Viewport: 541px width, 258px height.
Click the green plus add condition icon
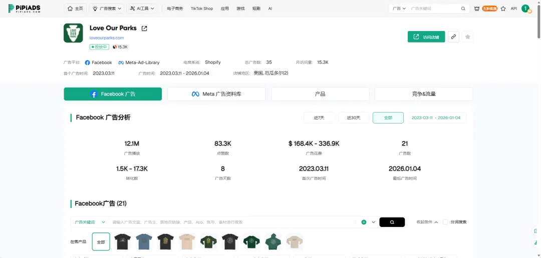(x=364, y=222)
